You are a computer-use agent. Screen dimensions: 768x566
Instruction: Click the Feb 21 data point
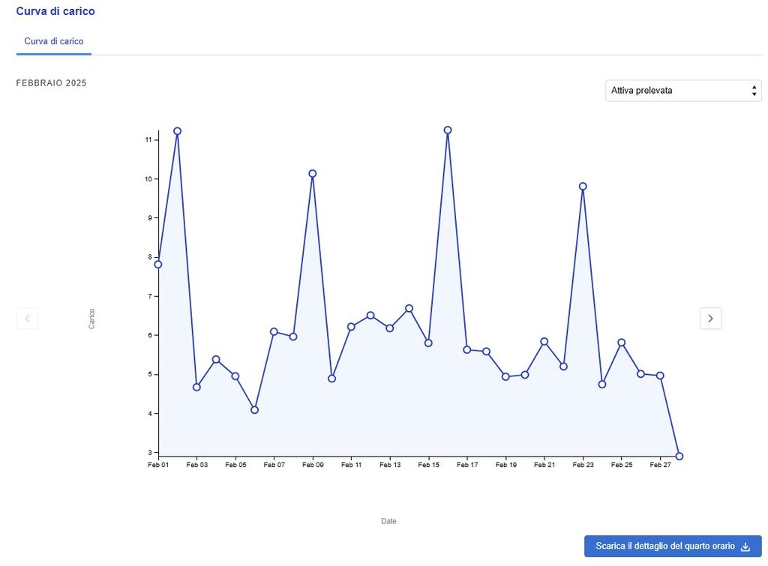(544, 342)
